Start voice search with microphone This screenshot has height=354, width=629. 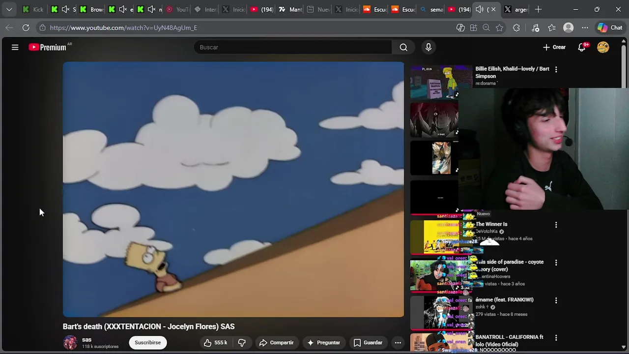coord(429,47)
